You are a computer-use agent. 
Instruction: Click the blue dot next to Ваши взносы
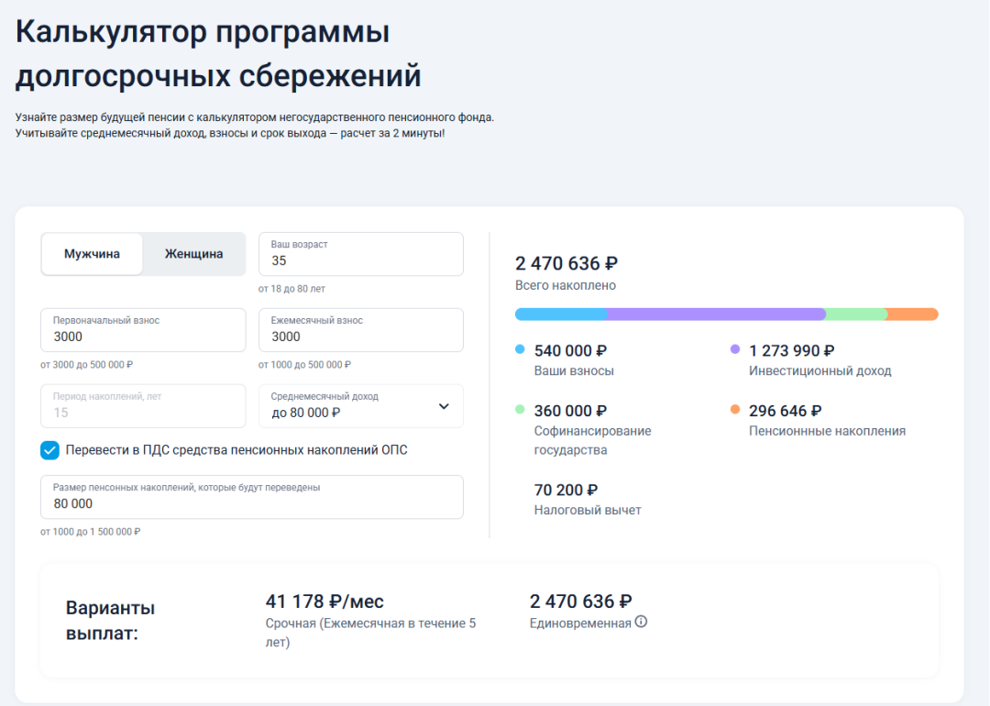518,348
